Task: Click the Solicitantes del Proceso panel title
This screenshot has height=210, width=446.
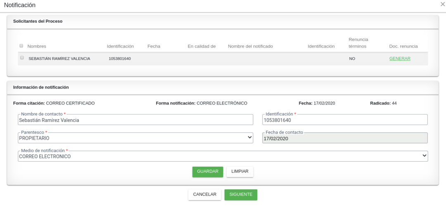Action: [38, 21]
